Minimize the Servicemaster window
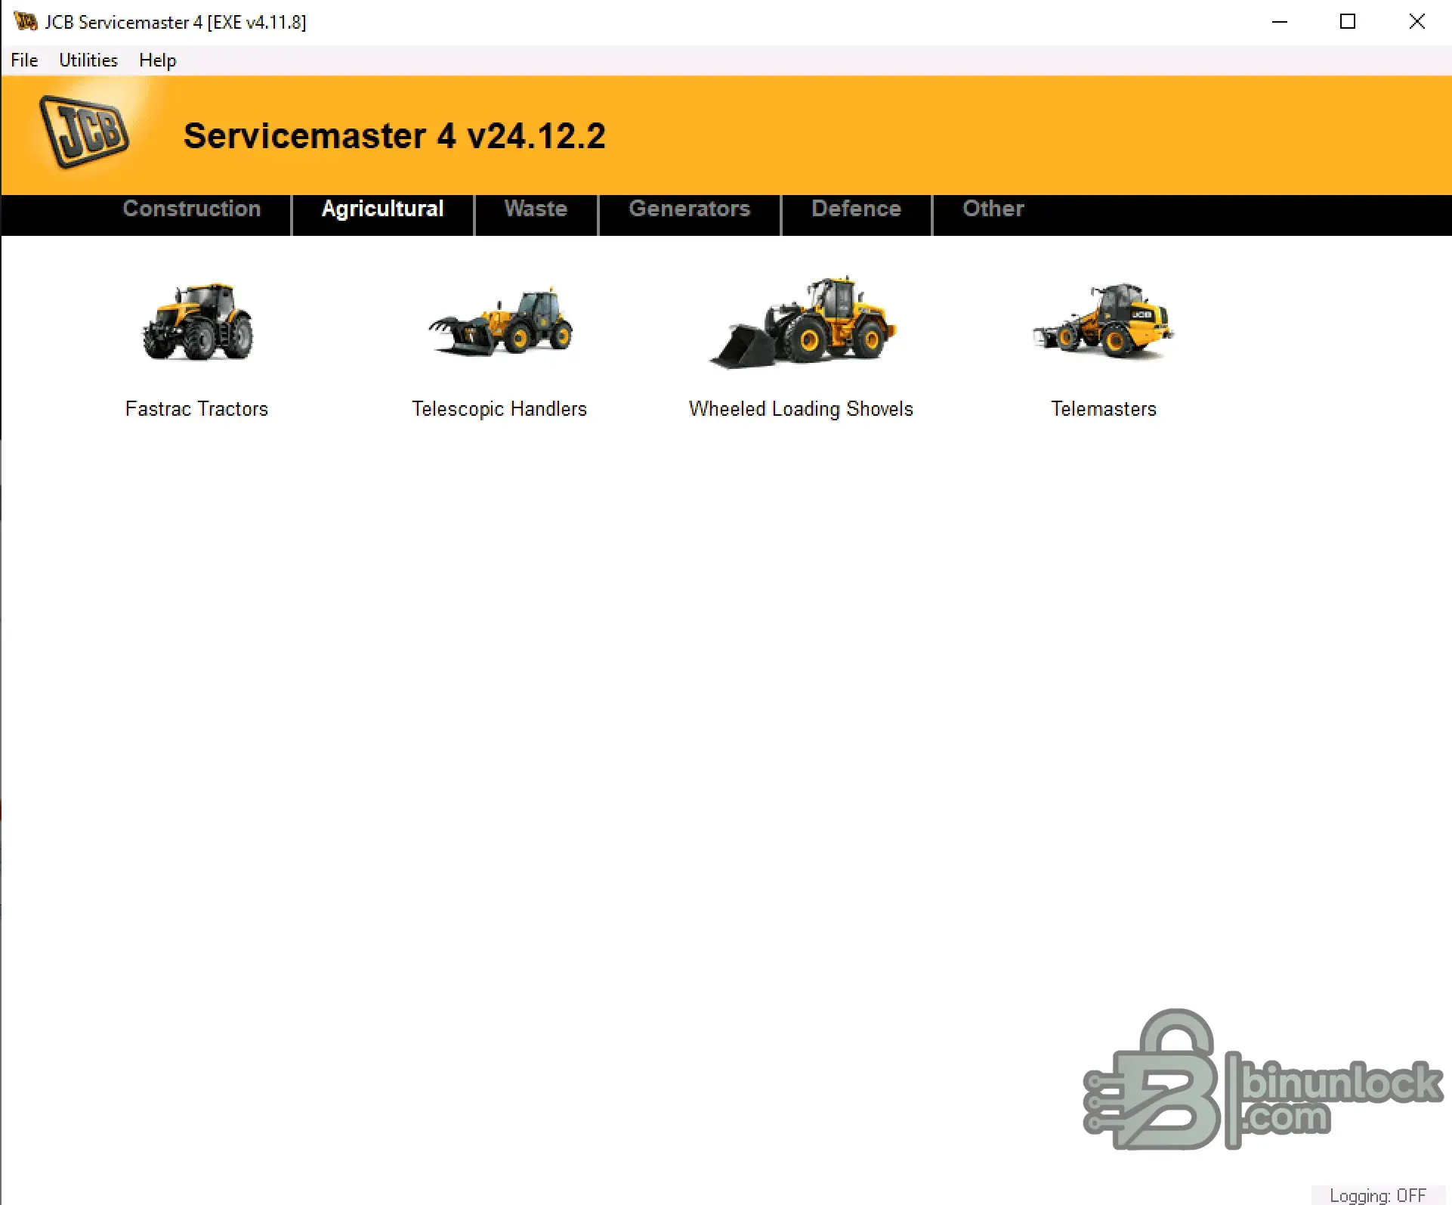 tap(1280, 22)
